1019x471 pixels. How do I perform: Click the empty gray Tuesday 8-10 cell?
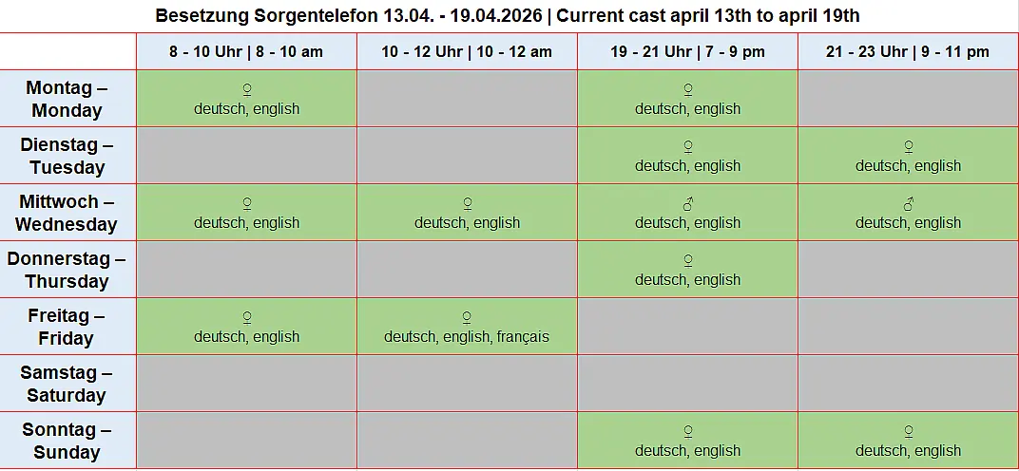pyautogui.click(x=246, y=156)
